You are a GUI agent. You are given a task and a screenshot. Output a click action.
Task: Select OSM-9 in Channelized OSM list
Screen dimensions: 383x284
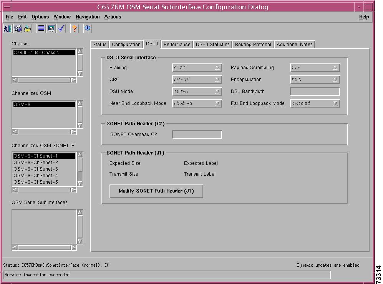44,105
